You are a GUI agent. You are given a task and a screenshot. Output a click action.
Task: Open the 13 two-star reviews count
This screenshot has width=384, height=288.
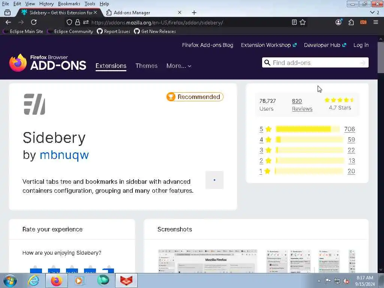[x=352, y=160]
